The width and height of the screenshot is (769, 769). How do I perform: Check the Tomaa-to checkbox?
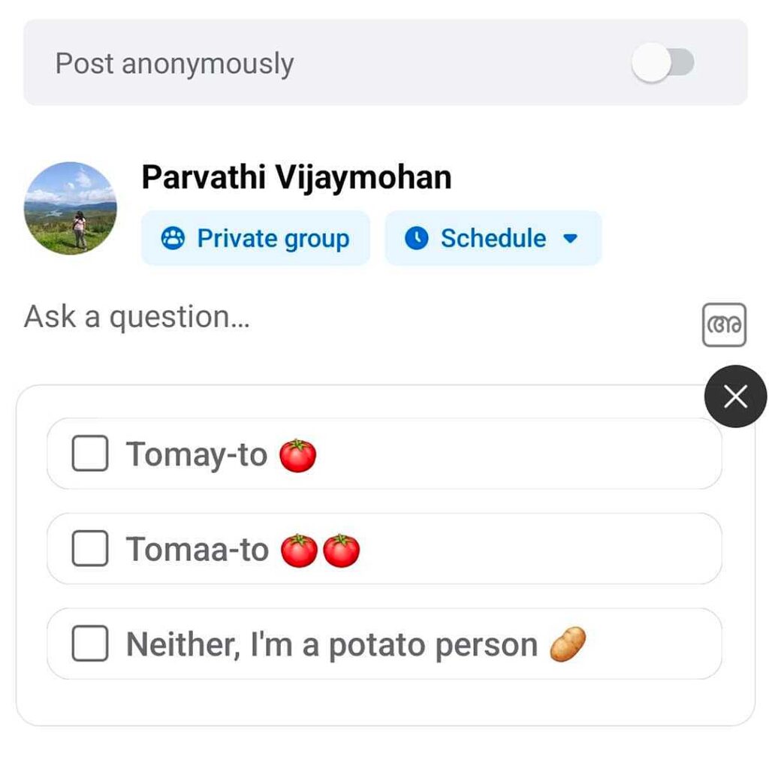tap(90, 550)
